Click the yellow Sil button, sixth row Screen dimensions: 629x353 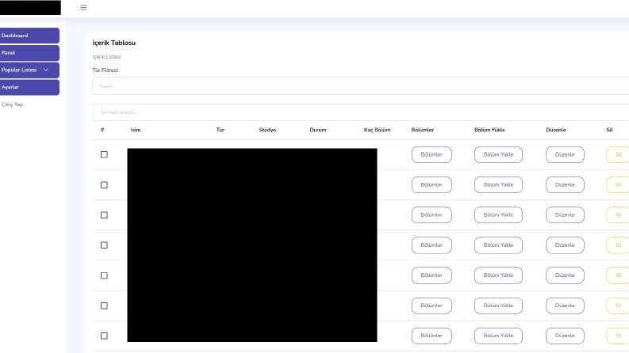[618, 306]
